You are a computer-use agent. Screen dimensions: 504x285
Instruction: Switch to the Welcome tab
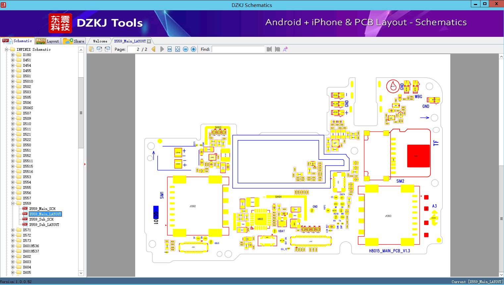100,41
